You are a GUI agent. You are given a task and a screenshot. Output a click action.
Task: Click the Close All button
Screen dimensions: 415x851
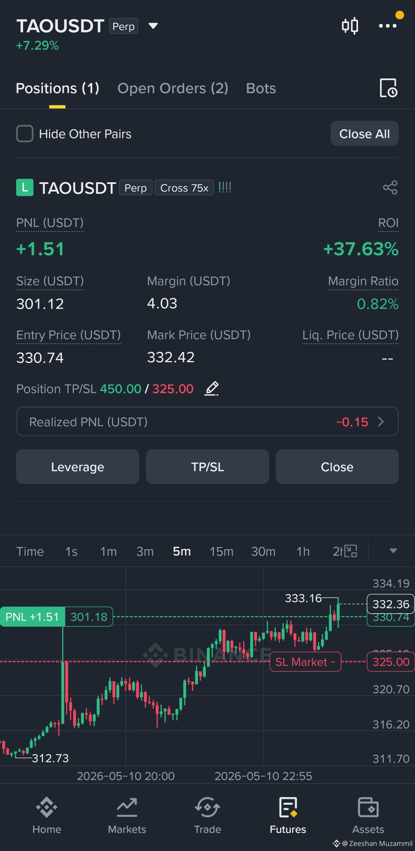(x=365, y=134)
